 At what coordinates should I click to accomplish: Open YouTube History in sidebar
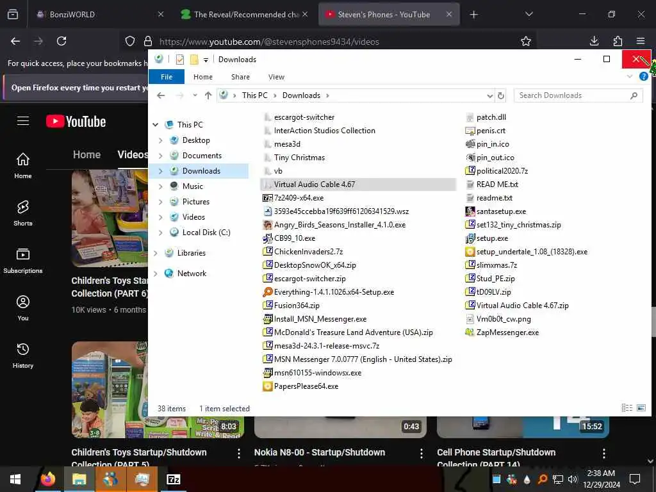(x=23, y=356)
